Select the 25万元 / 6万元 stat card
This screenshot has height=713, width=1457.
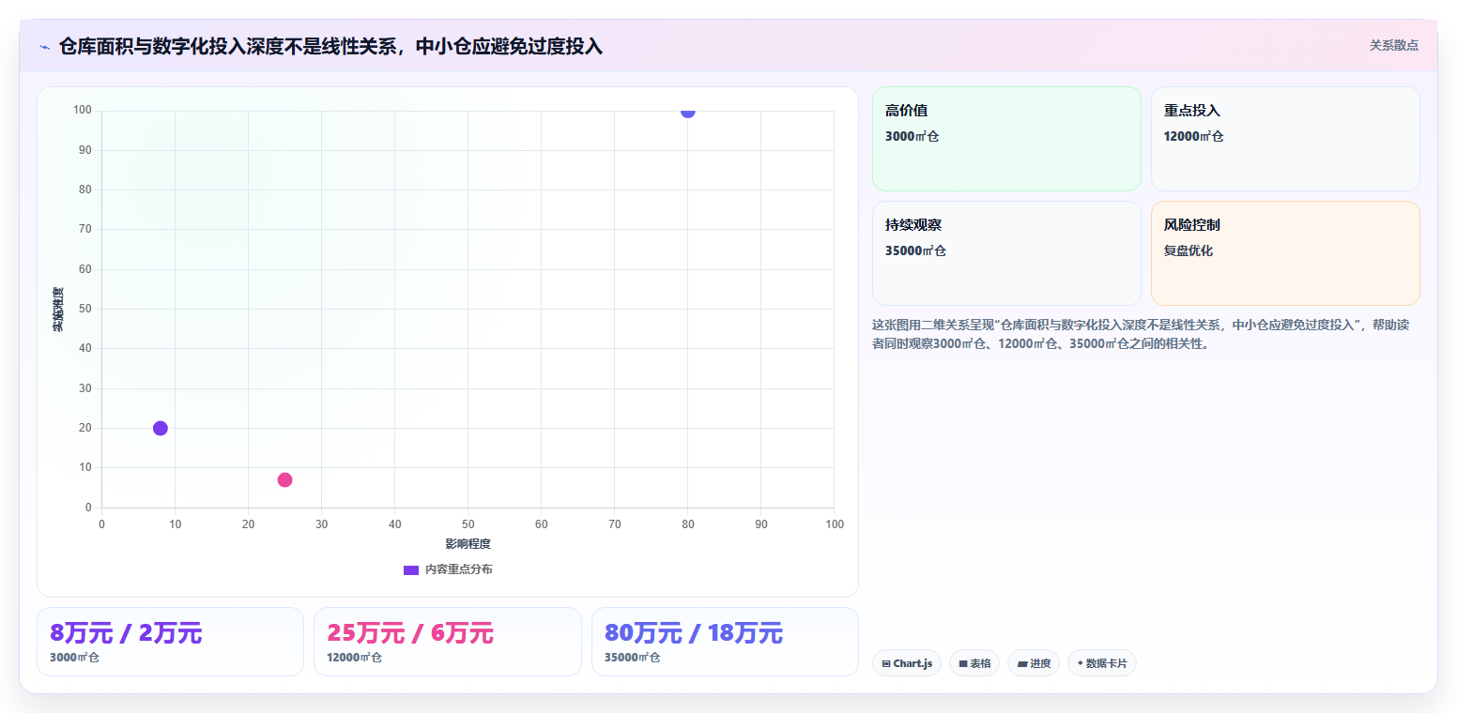click(x=448, y=642)
